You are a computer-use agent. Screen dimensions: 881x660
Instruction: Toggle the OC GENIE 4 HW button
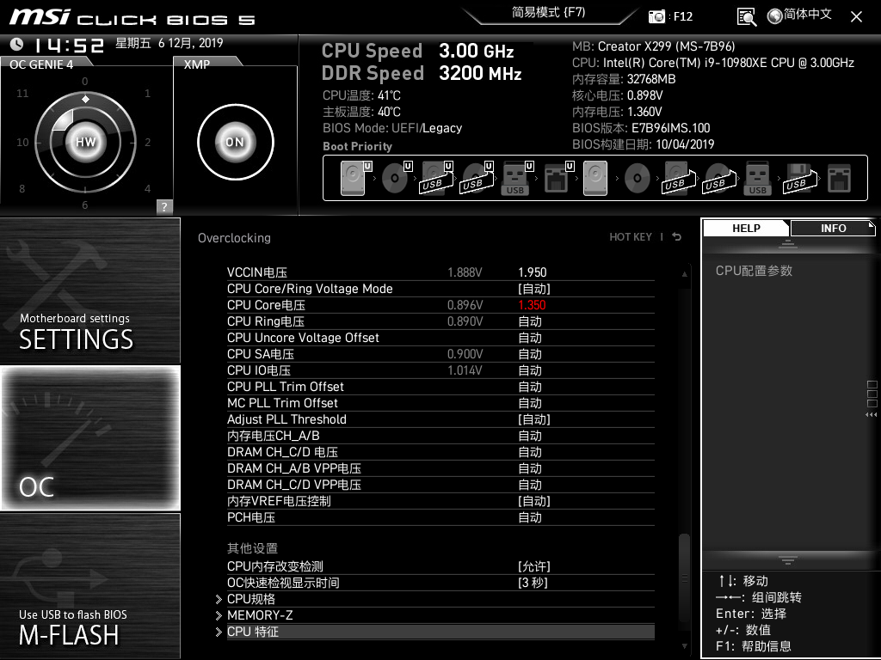pos(85,142)
